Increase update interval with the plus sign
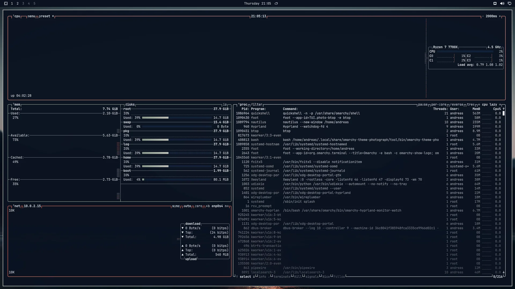 click(500, 16)
